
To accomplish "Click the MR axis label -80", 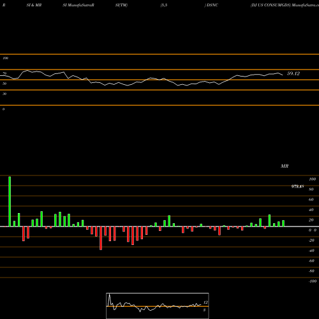I will coord(311,271).
